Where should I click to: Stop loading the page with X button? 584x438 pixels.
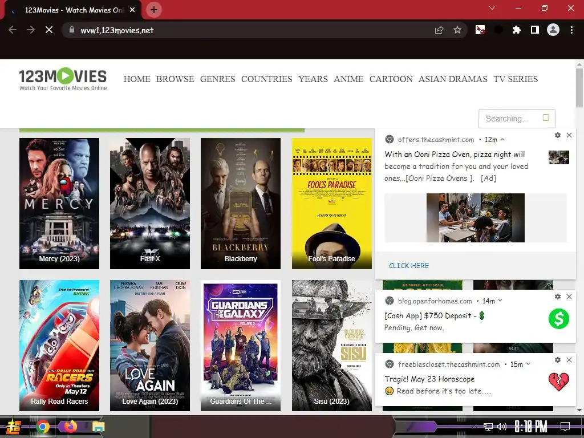tap(49, 30)
